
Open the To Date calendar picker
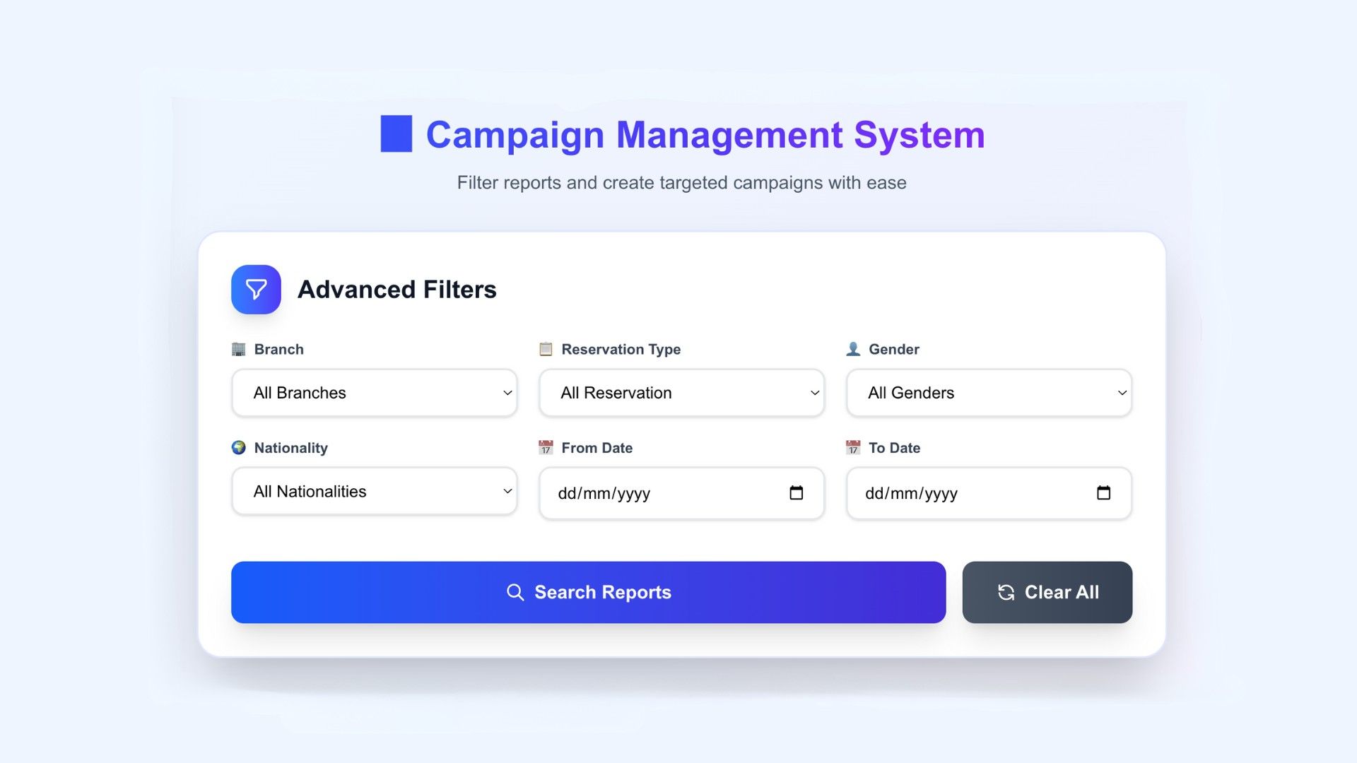coord(1104,493)
